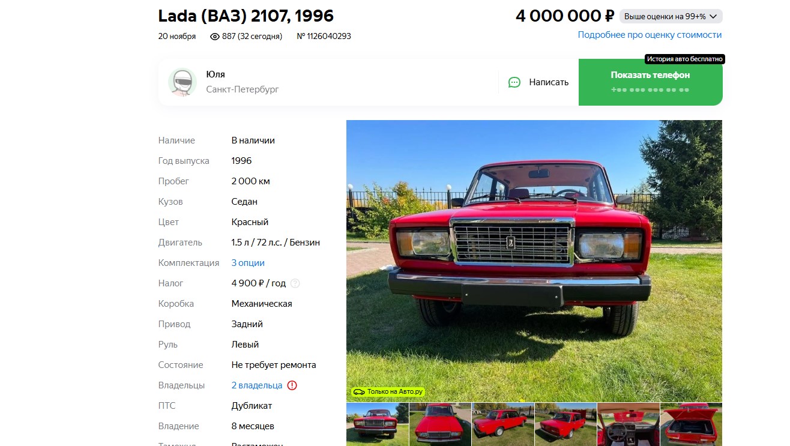
Task: Click the tax info question-mark icon
Action: [295, 283]
